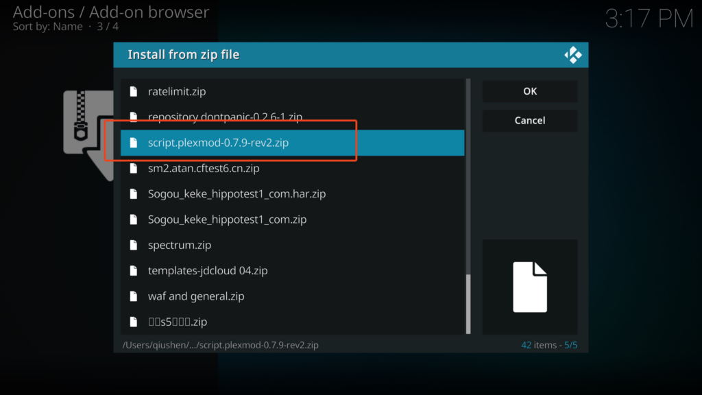Image resolution: width=702 pixels, height=395 pixels.
Task: Click file icon next to sm2.atan.cftest6.cn.zip
Action: (x=134, y=168)
